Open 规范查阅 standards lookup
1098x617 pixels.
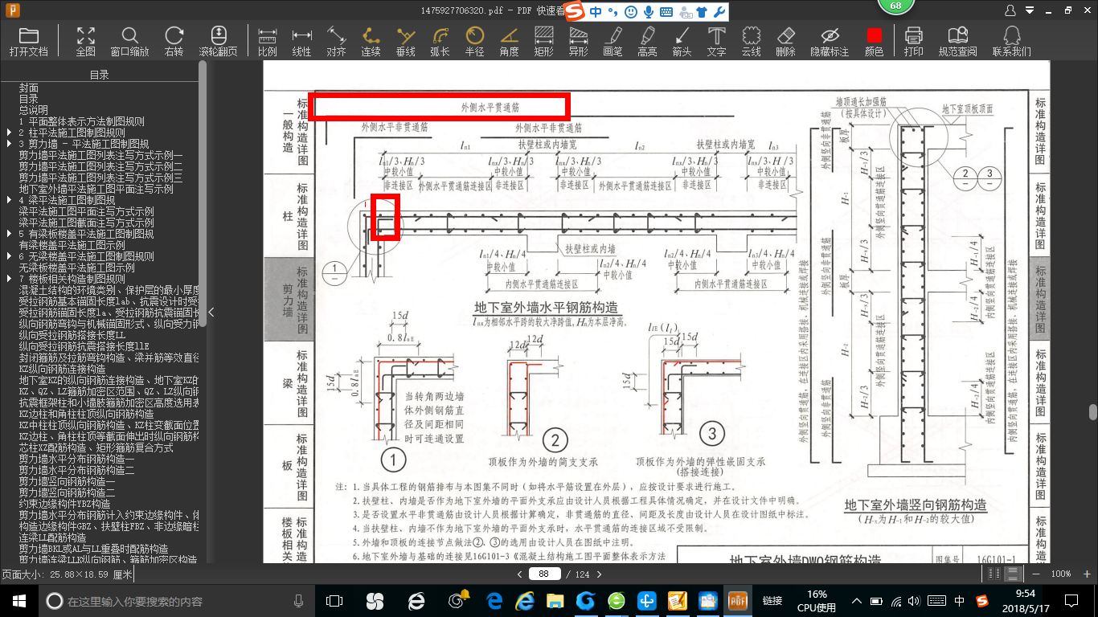(957, 41)
